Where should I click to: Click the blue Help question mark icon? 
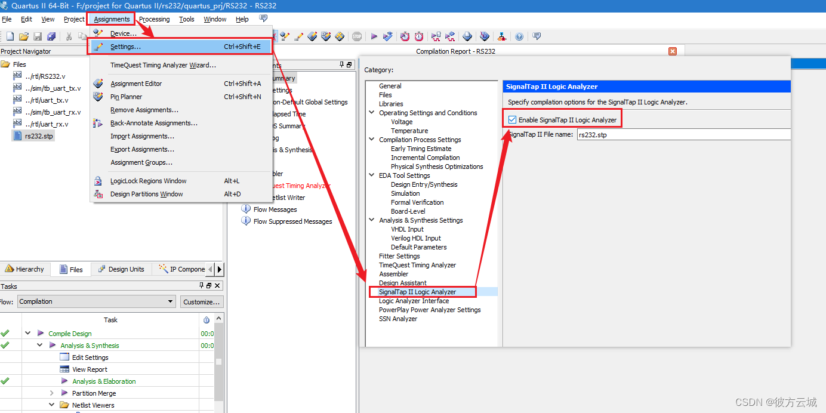(x=519, y=36)
